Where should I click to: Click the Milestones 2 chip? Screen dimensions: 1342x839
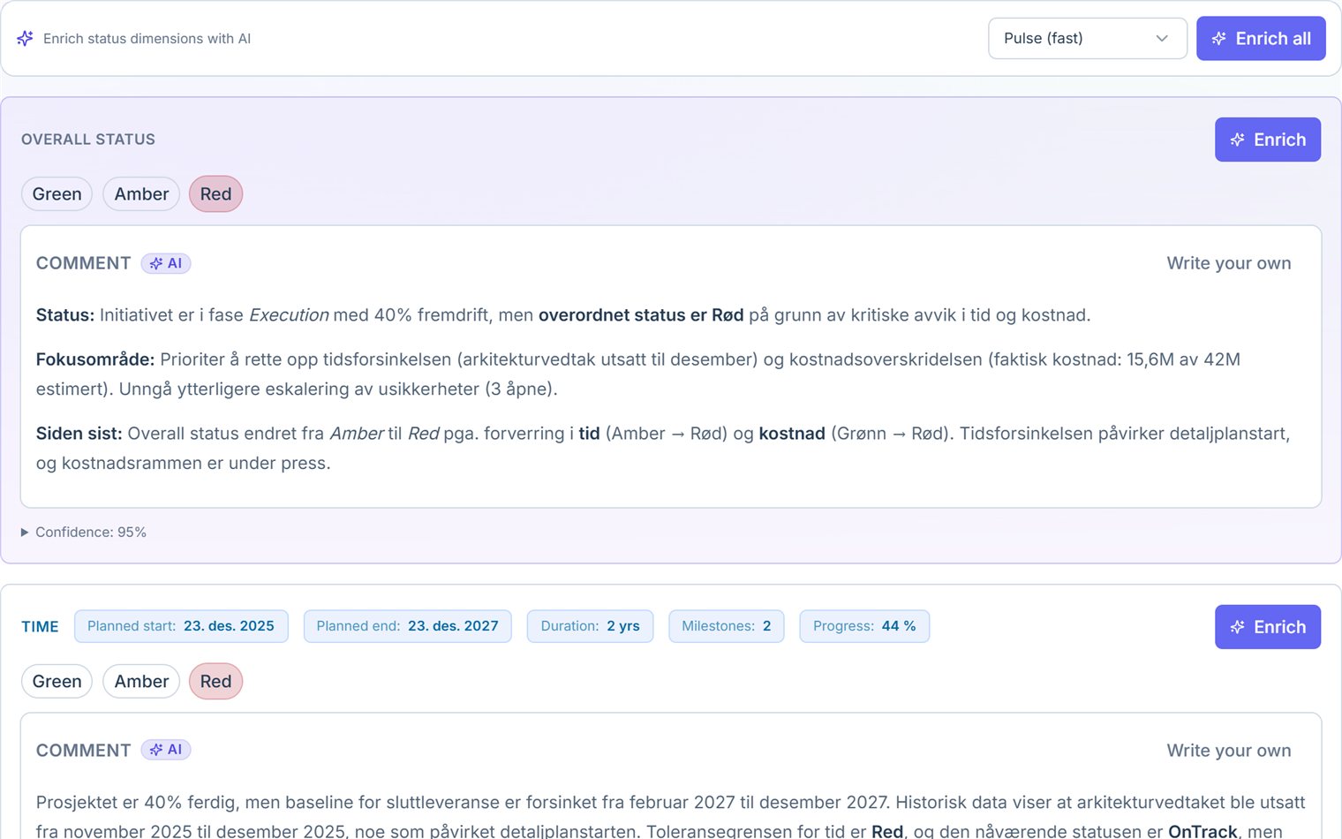coord(726,626)
